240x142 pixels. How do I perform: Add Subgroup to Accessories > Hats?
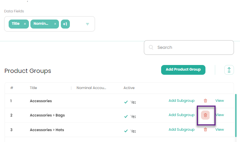pyautogui.click(x=181, y=130)
